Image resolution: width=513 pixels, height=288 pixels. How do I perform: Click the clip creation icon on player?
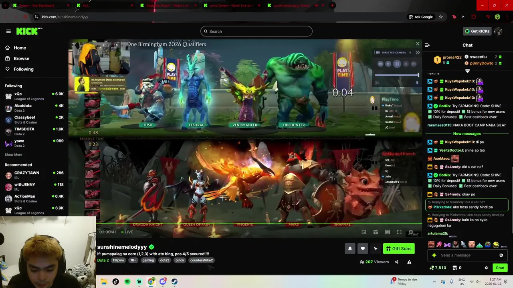pyautogui.click(x=376, y=232)
